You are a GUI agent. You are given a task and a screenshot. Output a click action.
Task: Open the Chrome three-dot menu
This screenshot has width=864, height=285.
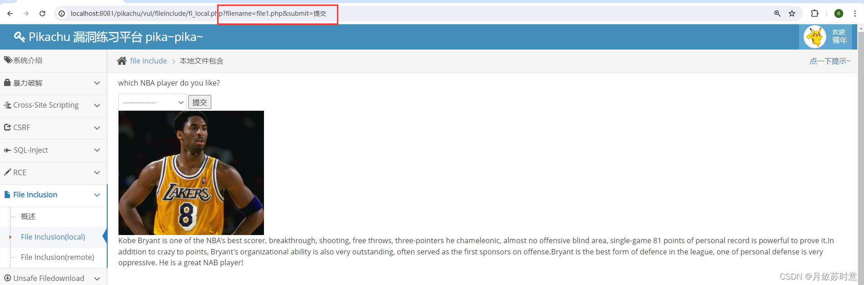point(855,14)
